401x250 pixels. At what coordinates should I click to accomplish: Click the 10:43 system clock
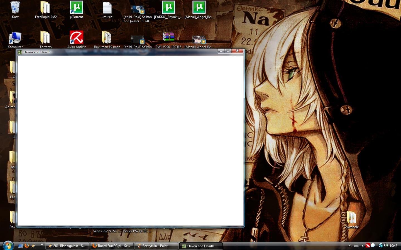(x=393, y=246)
